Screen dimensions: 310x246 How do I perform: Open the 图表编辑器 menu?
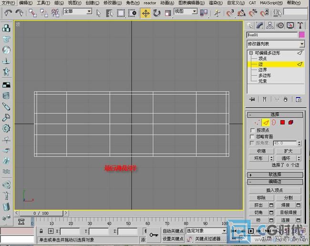(191, 3)
